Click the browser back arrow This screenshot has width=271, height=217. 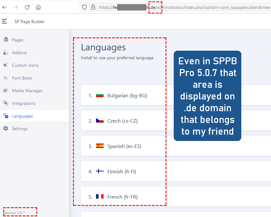click(4, 7)
